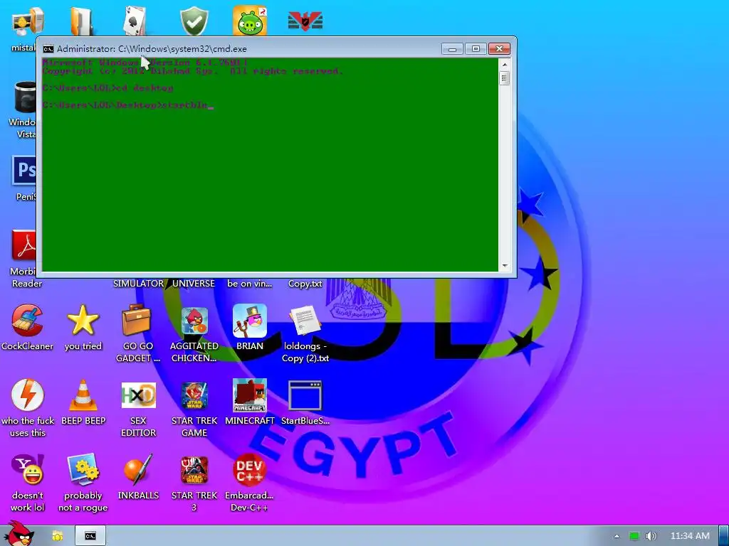This screenshot has height=546, width=729.
Task: Launch the green pig Bad Piggies icon
Action: click(x=250, y=21)
